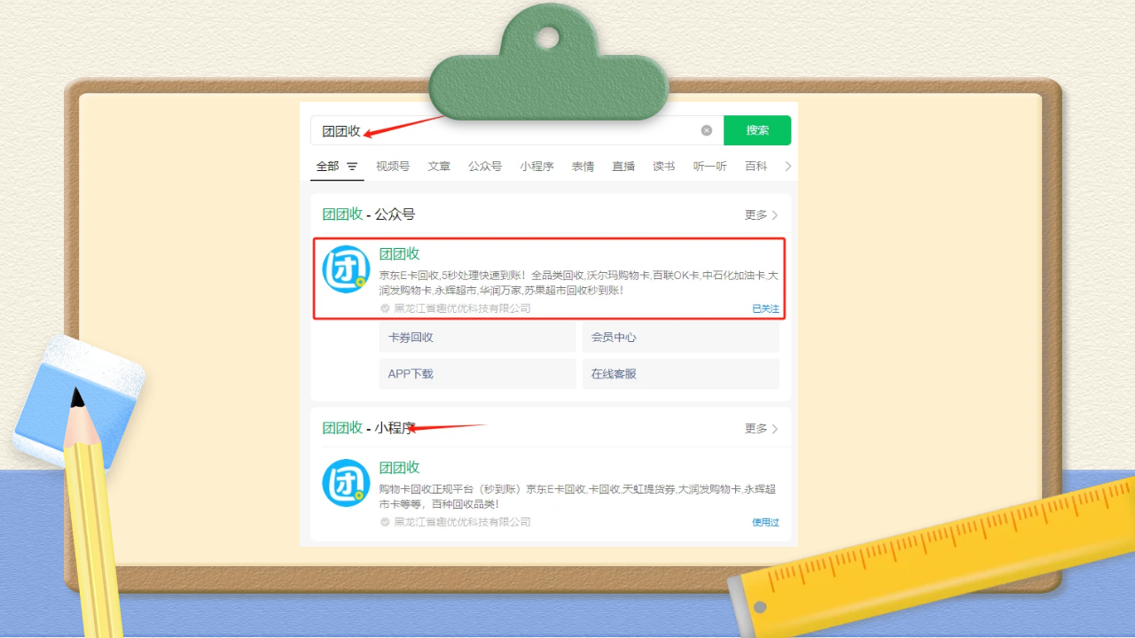
Task: Click verified badge icon in the 小程序 result
Action: (x=385, y=522)
